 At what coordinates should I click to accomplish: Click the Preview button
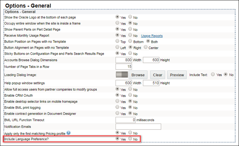pyautogui.click(x=177, y=75)
